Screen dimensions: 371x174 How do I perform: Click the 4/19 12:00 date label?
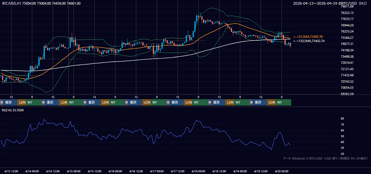click(x=261, y=171)
